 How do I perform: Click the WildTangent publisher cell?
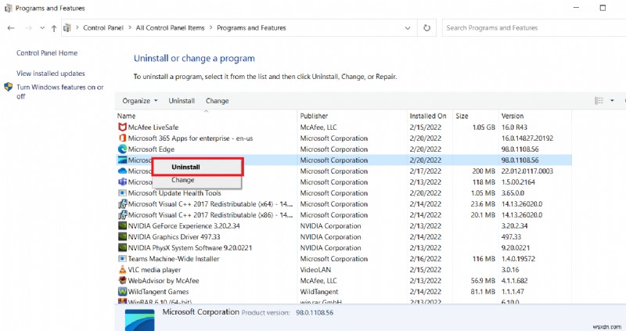click(319, 291)
